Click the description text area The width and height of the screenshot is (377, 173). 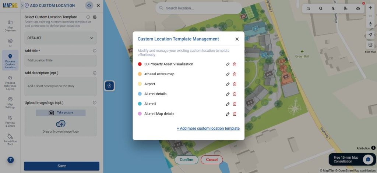(x=61, y=86)
